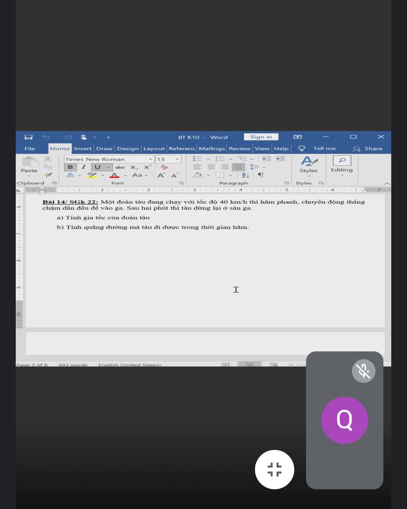Switch to the Design tab
Screen dimensions: 407x509
click(128, 148)
